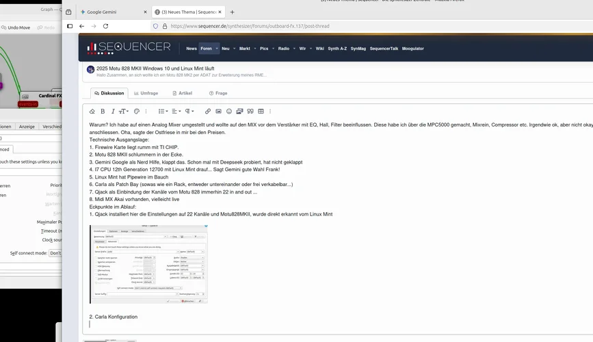The image size is (593, 342).
Task: Click Undo Move in the Graph window
Action: coord(16,27)
